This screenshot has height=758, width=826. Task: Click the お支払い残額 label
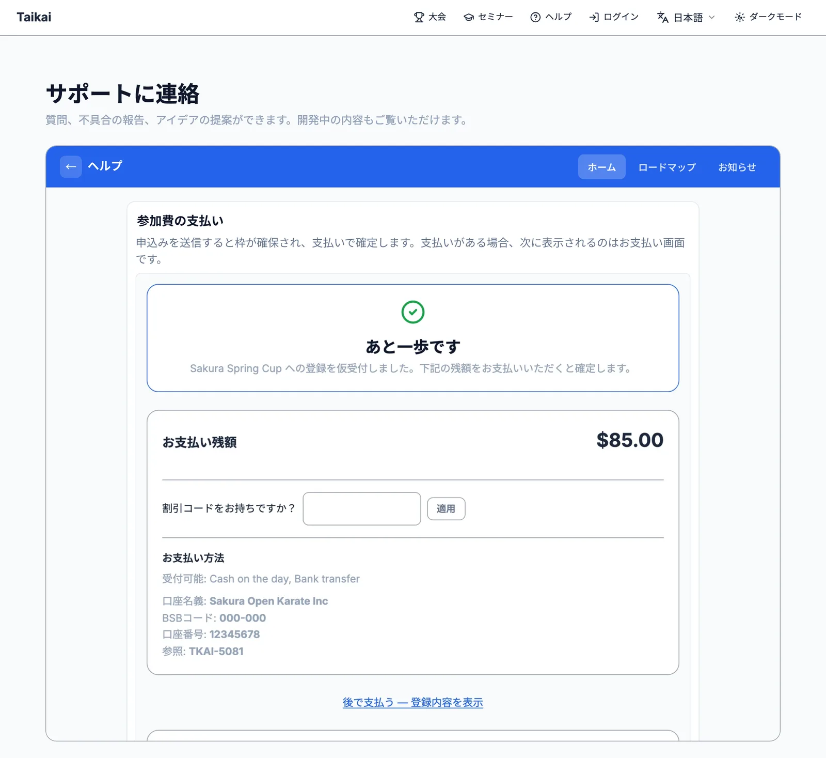(200, 442)
